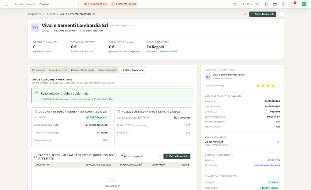
Task: Open the notifications bell
Action: tap(292, 4)
